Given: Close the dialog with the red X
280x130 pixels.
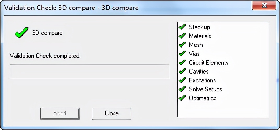Looking at the screenshot, I should point(264,5).
